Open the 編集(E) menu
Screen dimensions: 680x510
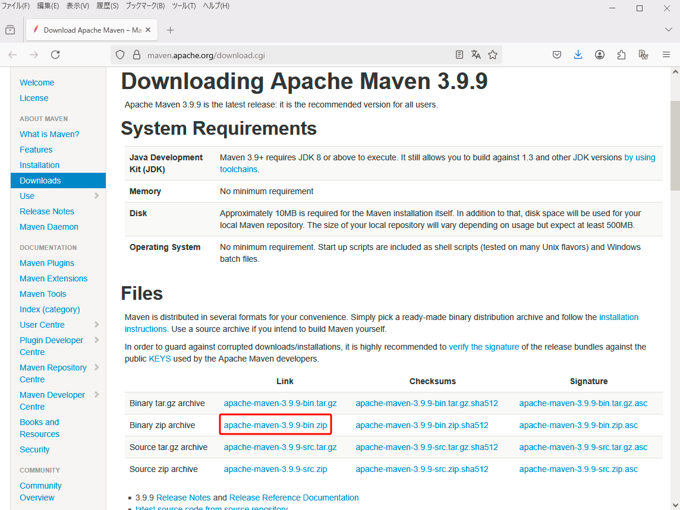click(x=48, y=6)
